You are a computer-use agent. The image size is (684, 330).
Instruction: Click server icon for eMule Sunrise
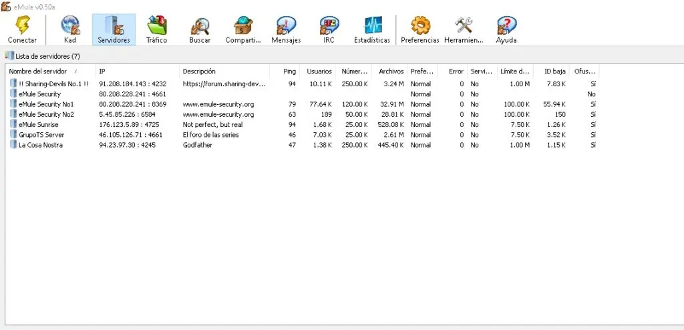[x=13, y=124]
